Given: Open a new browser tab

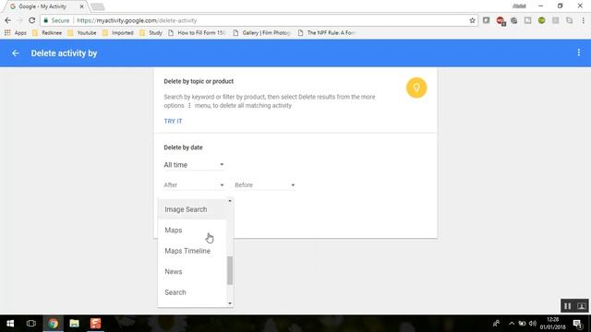Looking at the screenshot, I should pyautogui.click(x=98, y=6).
